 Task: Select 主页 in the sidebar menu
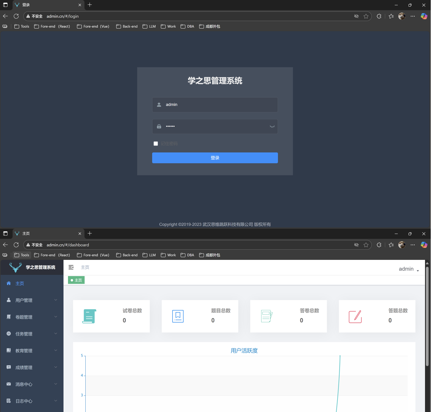(32, 284)
